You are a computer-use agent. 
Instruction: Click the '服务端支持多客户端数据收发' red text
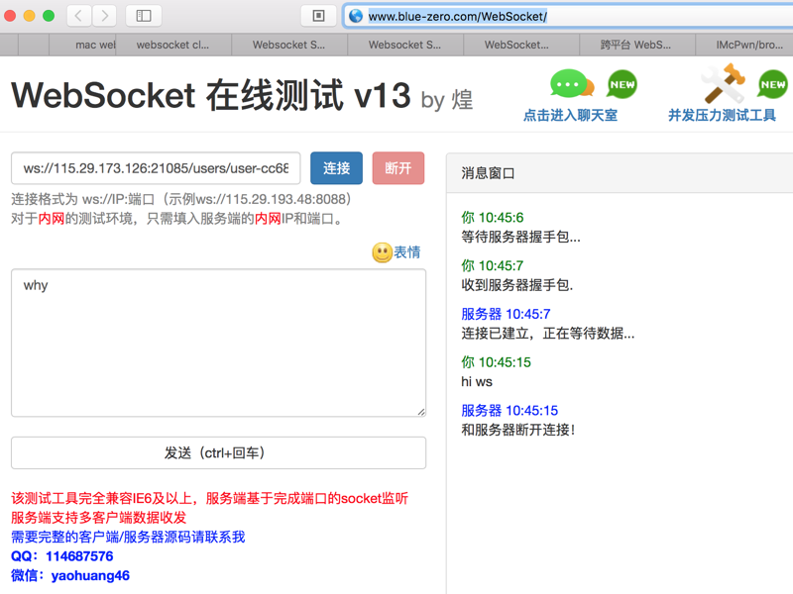point(99,518)
